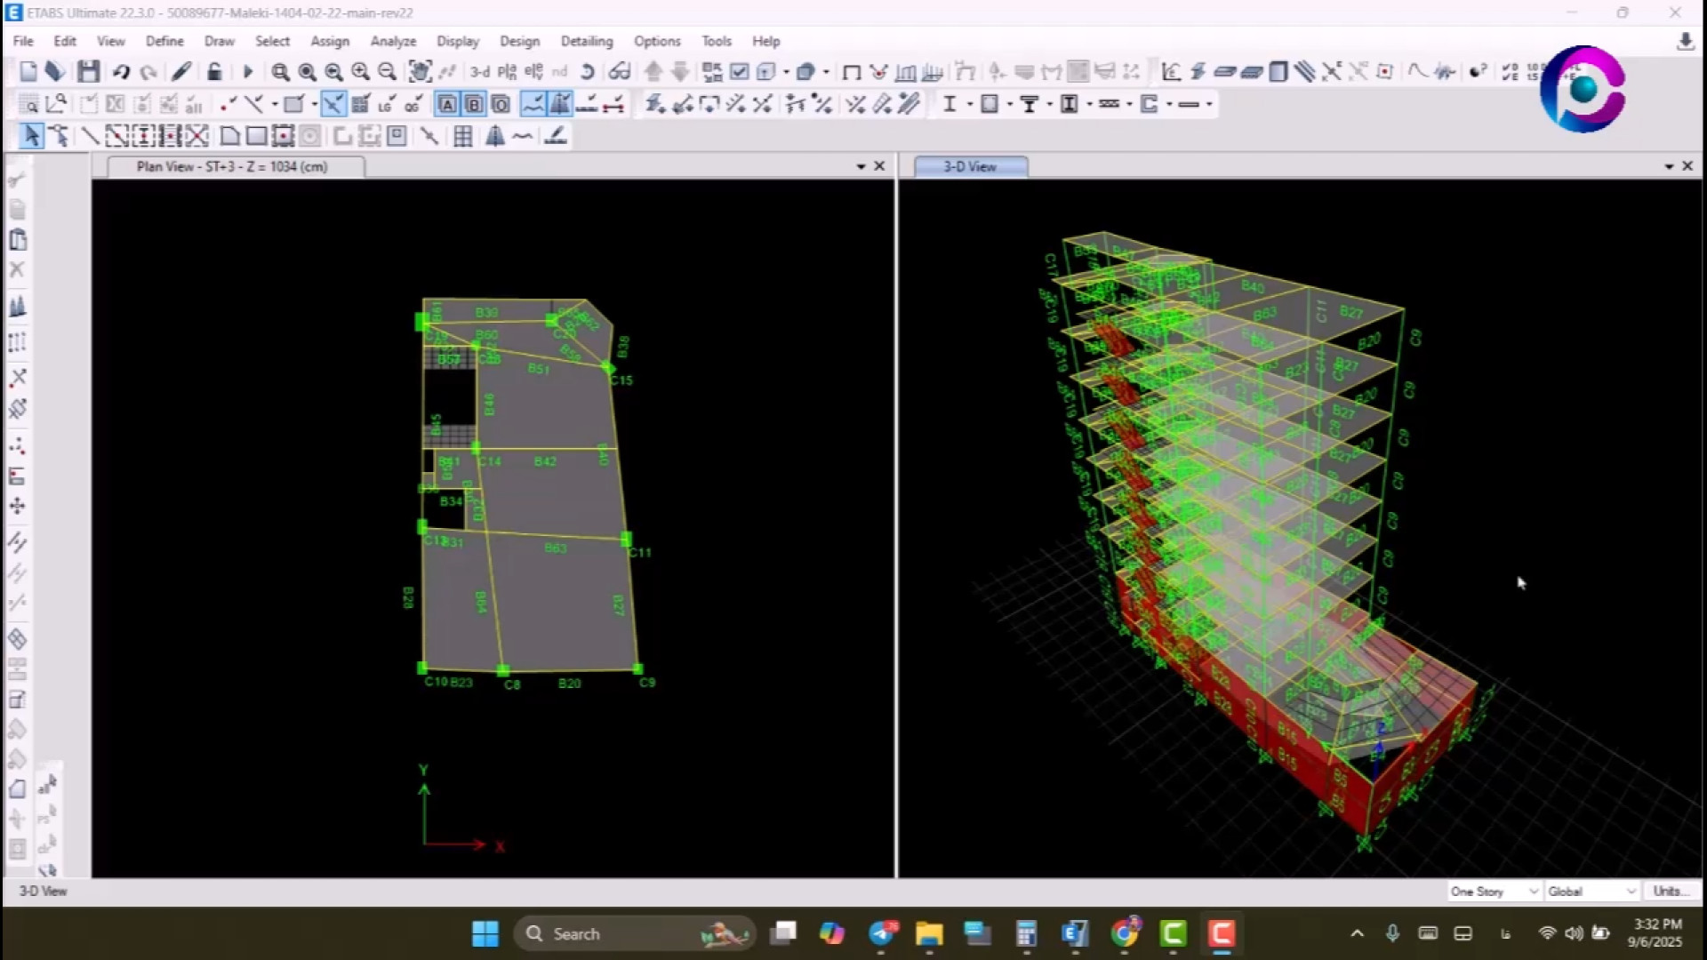Open Chrome from the taskbar
The width and height of the screenshot is (1707, 960).
point(1124,933)
